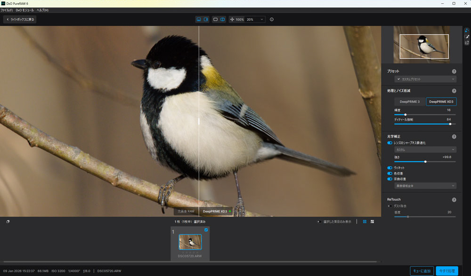Uncheck the DSC05720.ARW thumbnail checkbox
Screen dimensions: 471x276
(206, 230)
